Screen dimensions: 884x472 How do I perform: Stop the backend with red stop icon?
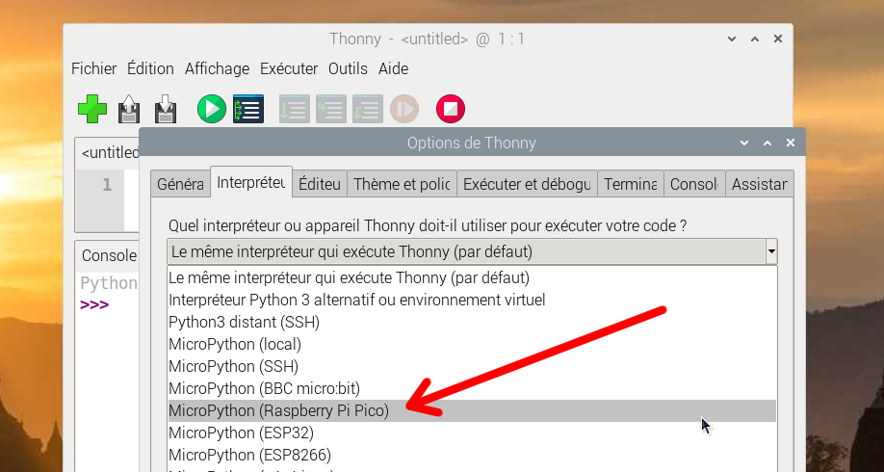[451, 109]
